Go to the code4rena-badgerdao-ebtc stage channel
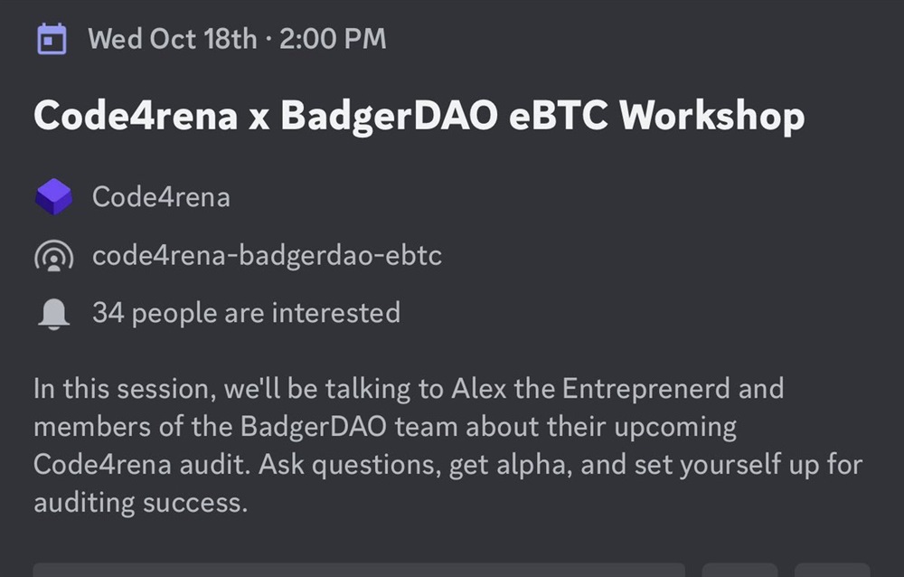Viewport: 904px width, 577px height. 267,256
